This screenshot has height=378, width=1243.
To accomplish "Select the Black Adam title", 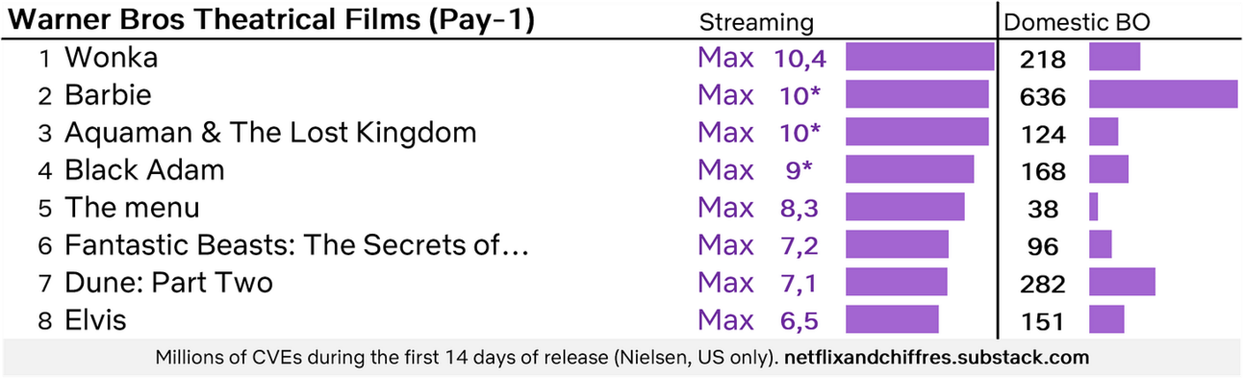I will tap(144, 170).
